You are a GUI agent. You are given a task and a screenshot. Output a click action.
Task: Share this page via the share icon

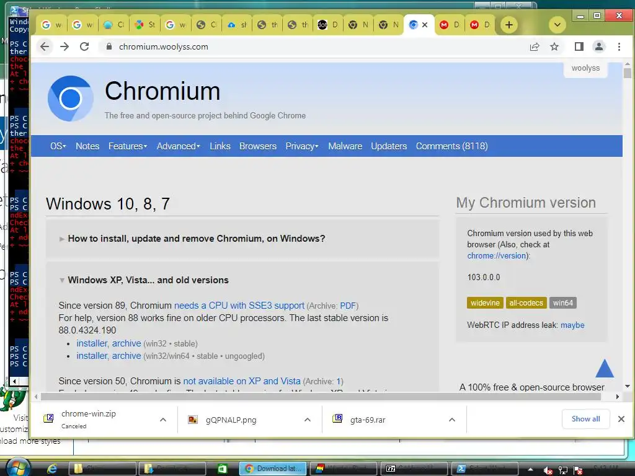click(x=535, y=46)
